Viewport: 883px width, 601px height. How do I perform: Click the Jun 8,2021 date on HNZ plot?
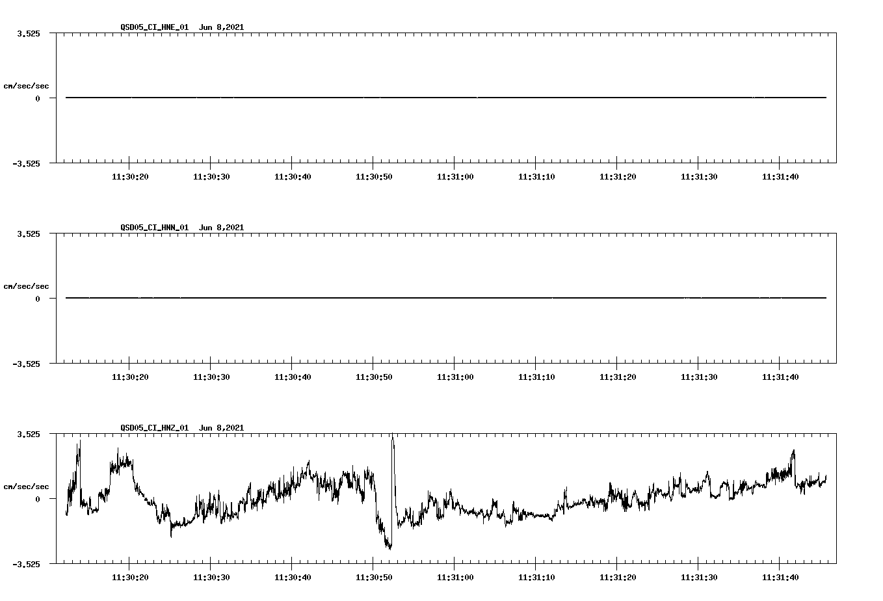click(x=222, y=428)
